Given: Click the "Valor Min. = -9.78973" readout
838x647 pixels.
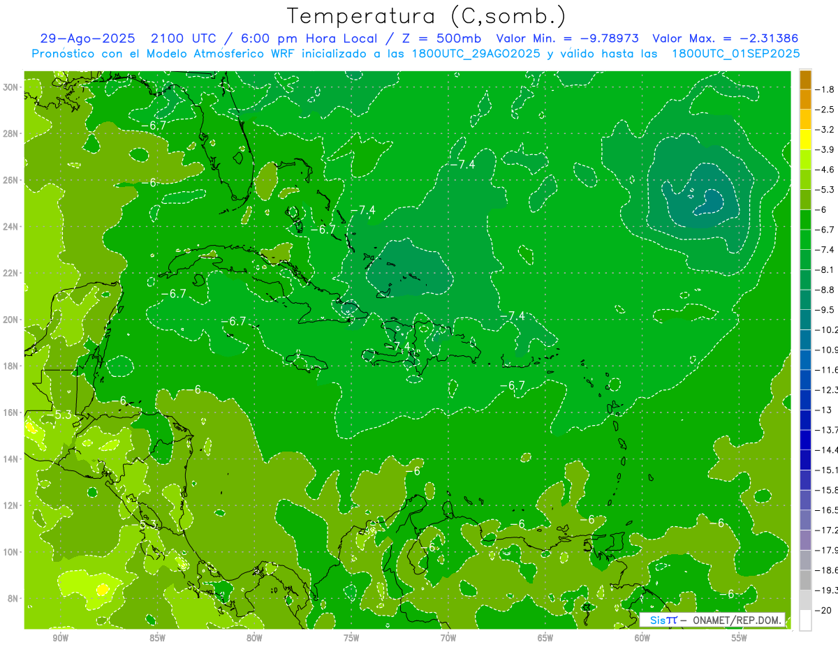Looking at the screenshot, I should 569,39.
